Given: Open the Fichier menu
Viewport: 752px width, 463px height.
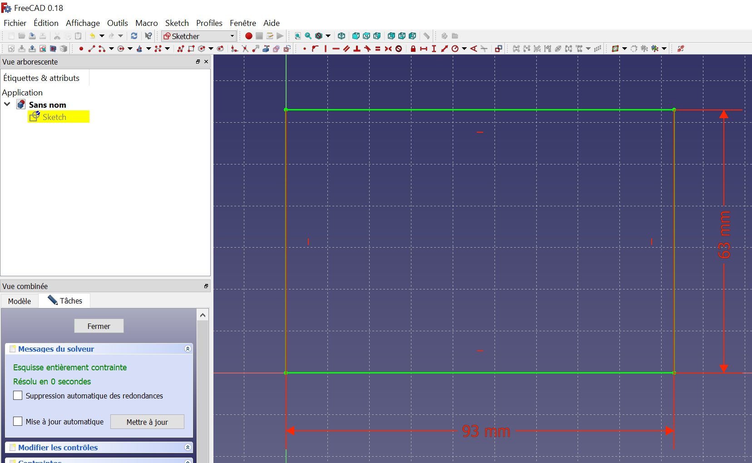Looking at the screenshot, I should point(15,23).
